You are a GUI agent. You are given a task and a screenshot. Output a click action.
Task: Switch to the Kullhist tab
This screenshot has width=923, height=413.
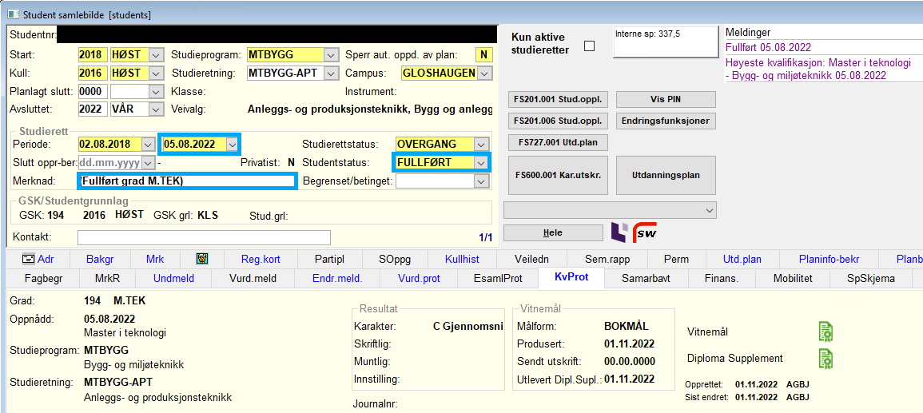click(x=462, y=259)
